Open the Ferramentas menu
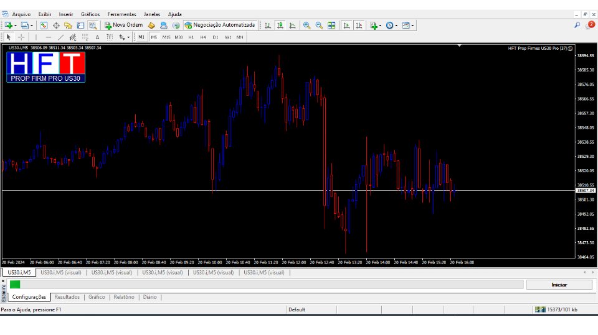This screenshot has height=335, width=598. pyautogui.click(x=121, y=14)
